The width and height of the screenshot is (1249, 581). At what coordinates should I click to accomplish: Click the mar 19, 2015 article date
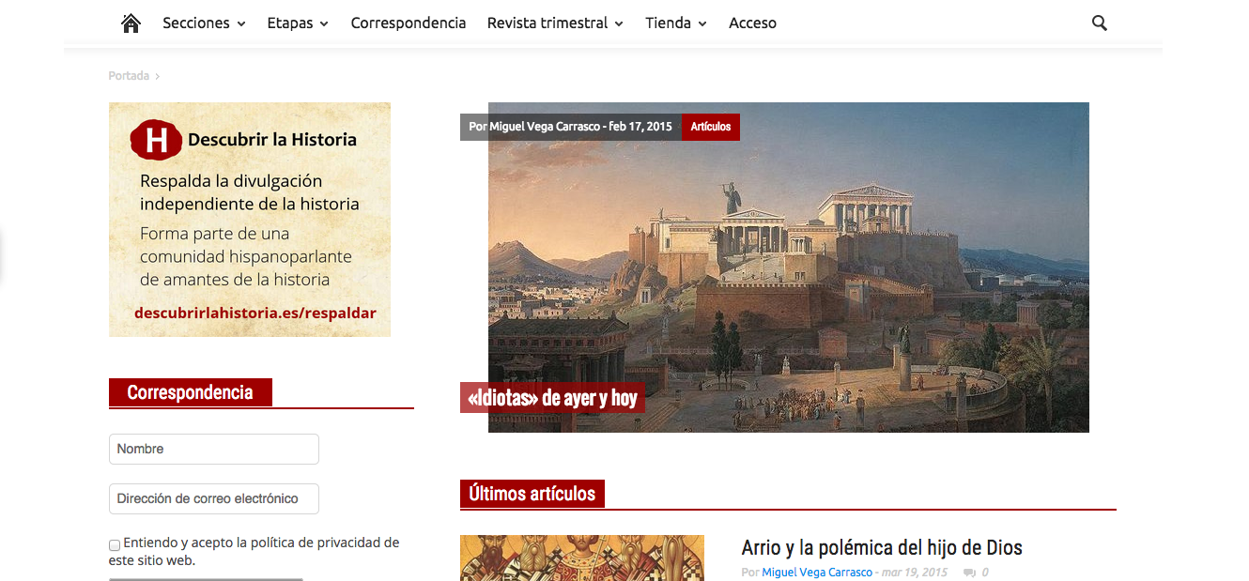pyautogui.click(x=914, y=573)
